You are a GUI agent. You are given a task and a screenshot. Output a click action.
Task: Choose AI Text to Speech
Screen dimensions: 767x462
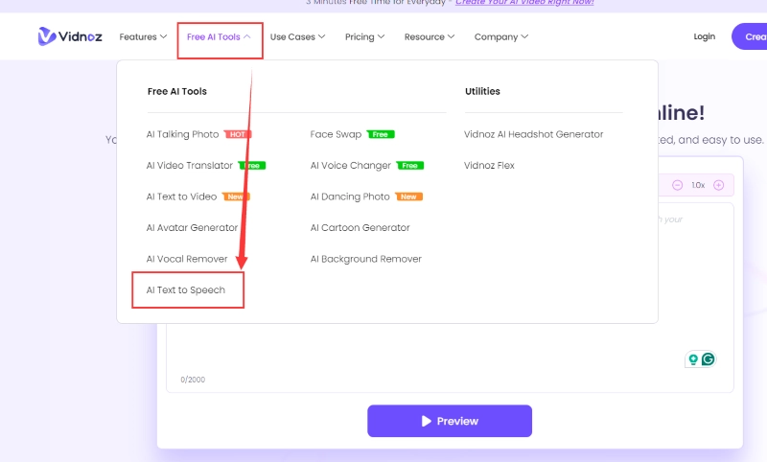tap(186, 290)
